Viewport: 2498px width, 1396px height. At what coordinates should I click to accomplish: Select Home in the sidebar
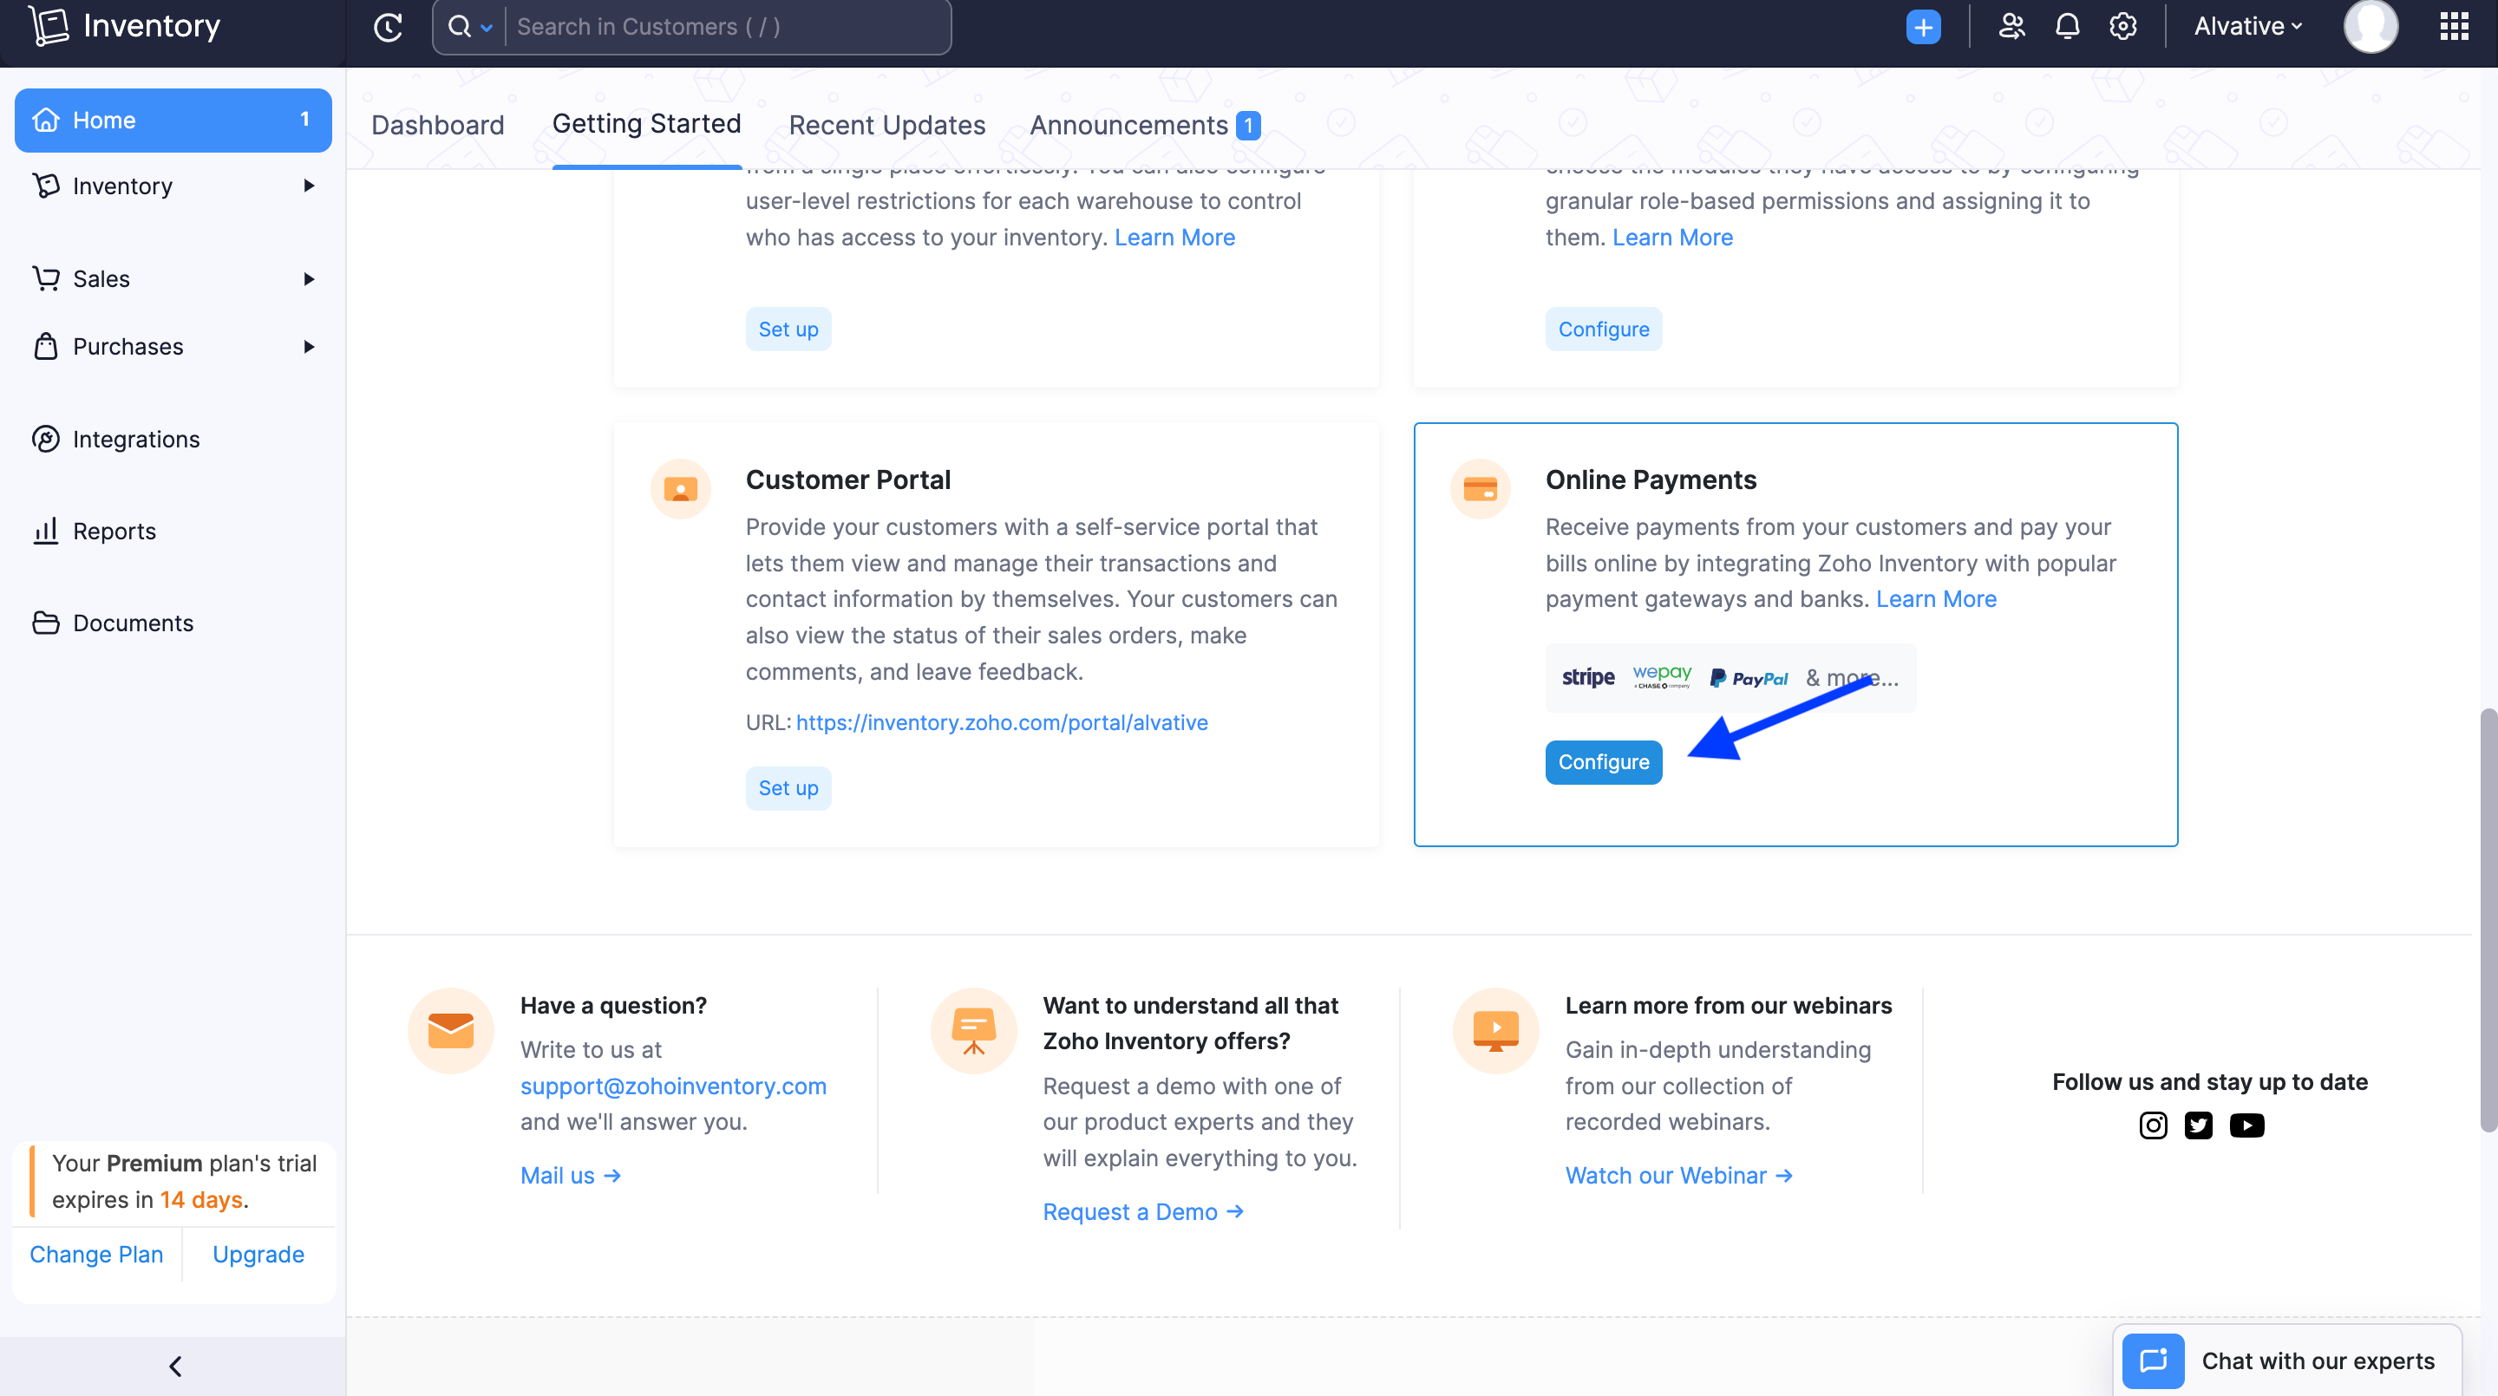pyautogui.click(x=173, y=121)
